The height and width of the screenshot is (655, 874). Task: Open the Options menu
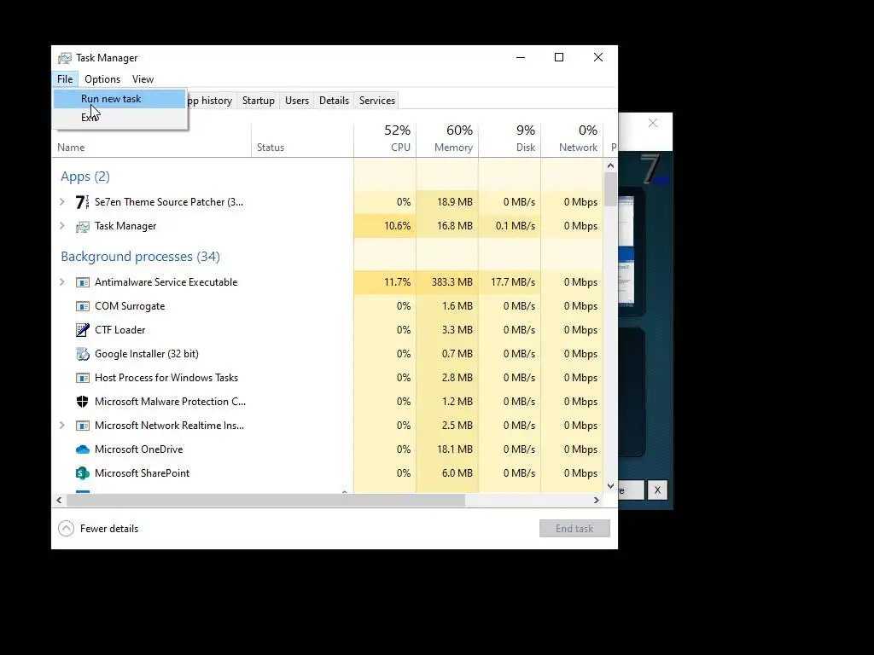click(102, 79)
